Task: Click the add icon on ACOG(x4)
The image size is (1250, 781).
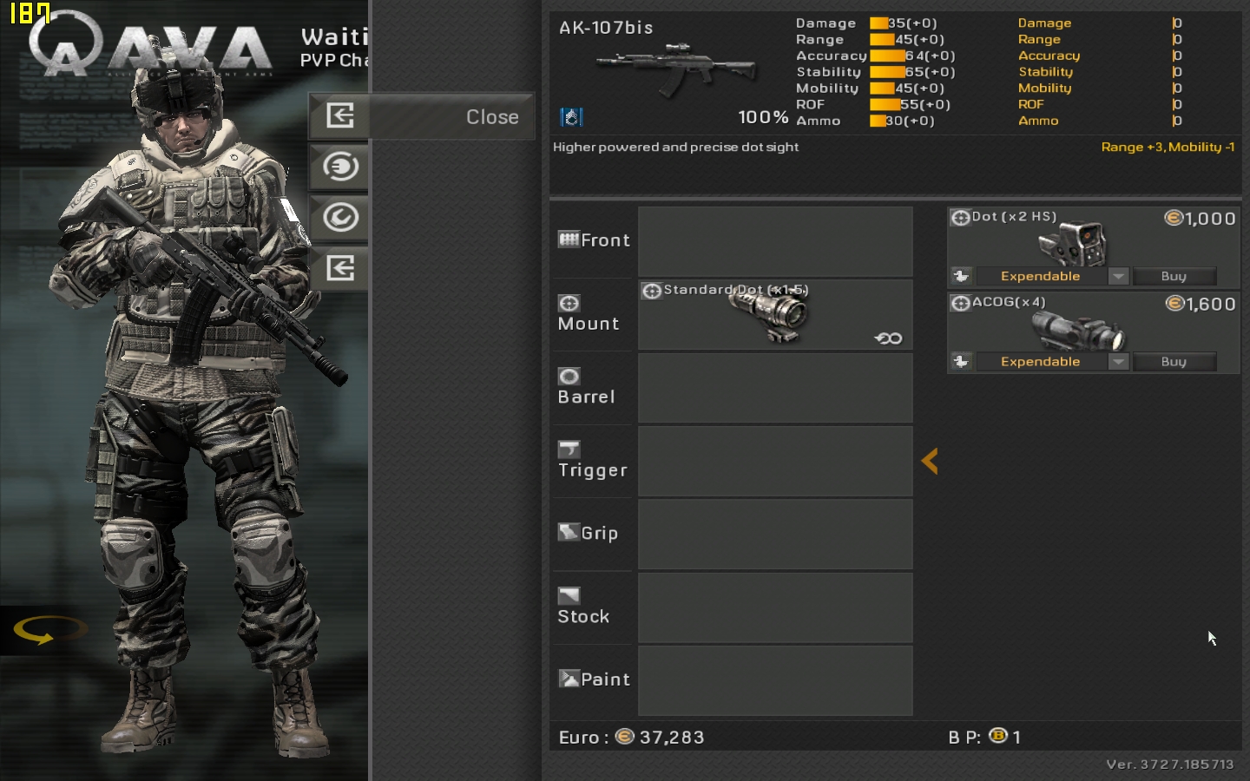Action: point(961,361)
